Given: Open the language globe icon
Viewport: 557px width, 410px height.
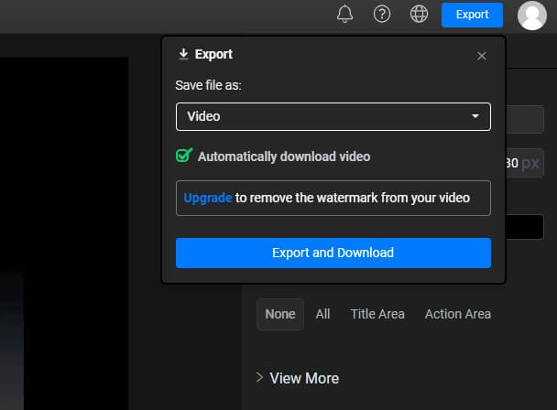Looking at the screenshot, I should coord(420,15).
